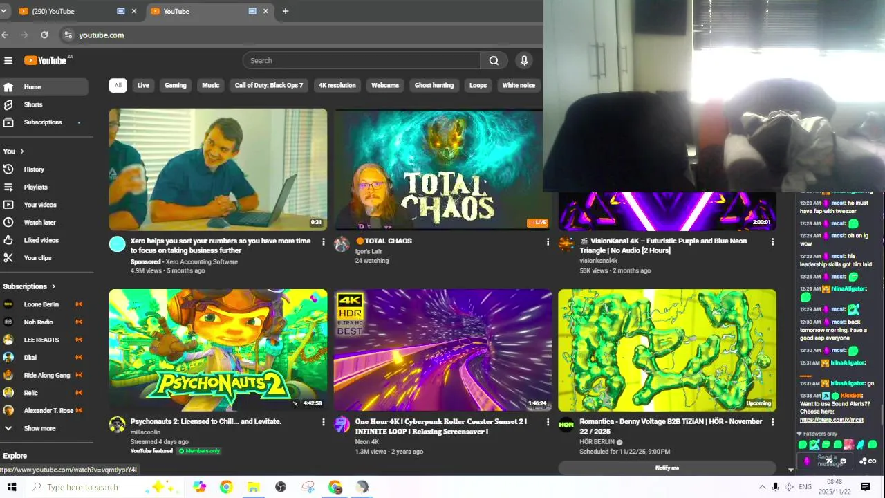Open the Psychonauts 2 video thumbnail
This screenshot has height=498, width=885.
coord(218,351)
